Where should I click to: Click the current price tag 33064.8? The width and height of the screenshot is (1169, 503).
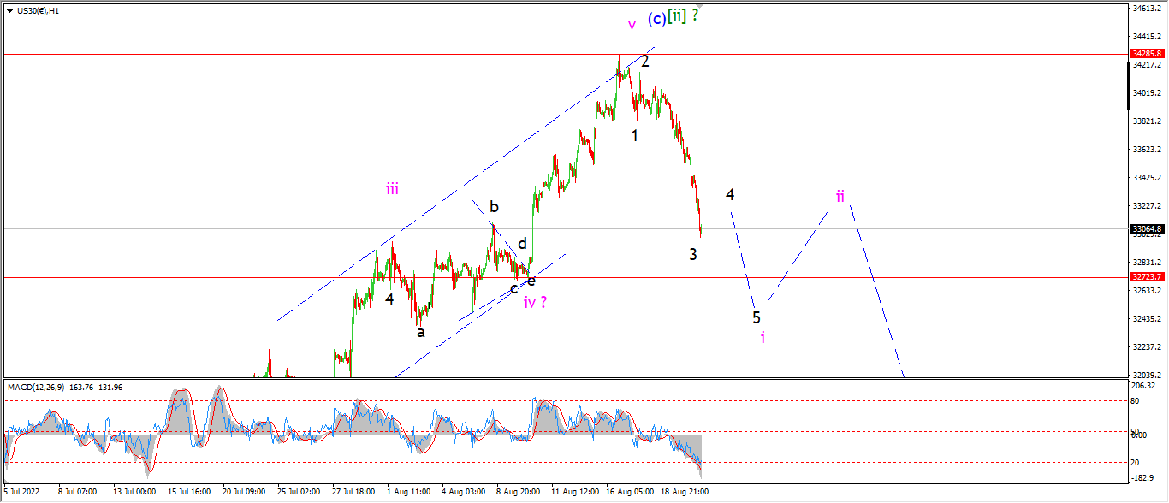click(1147, 228)
